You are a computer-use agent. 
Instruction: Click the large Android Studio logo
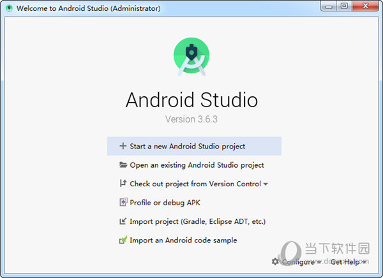tap(191, 57)
